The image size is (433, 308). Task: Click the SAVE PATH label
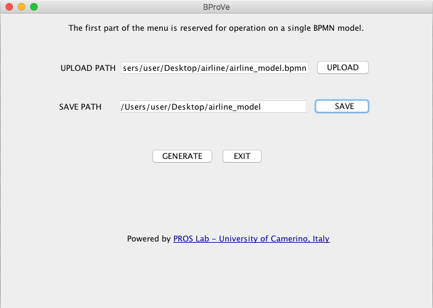coord(80,107)
